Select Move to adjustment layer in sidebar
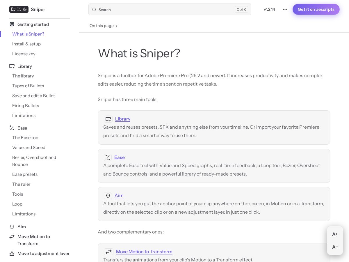349x262 pixels. pos(44,253)
